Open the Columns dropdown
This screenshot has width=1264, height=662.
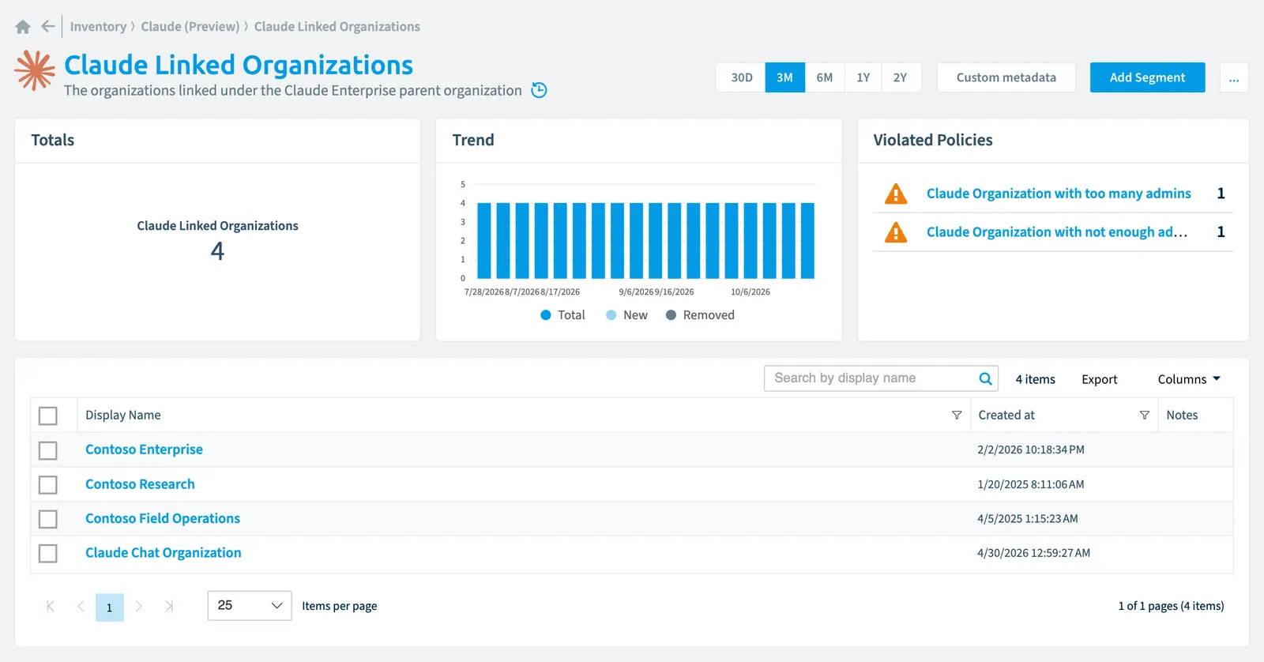[x=1189, y=379]
